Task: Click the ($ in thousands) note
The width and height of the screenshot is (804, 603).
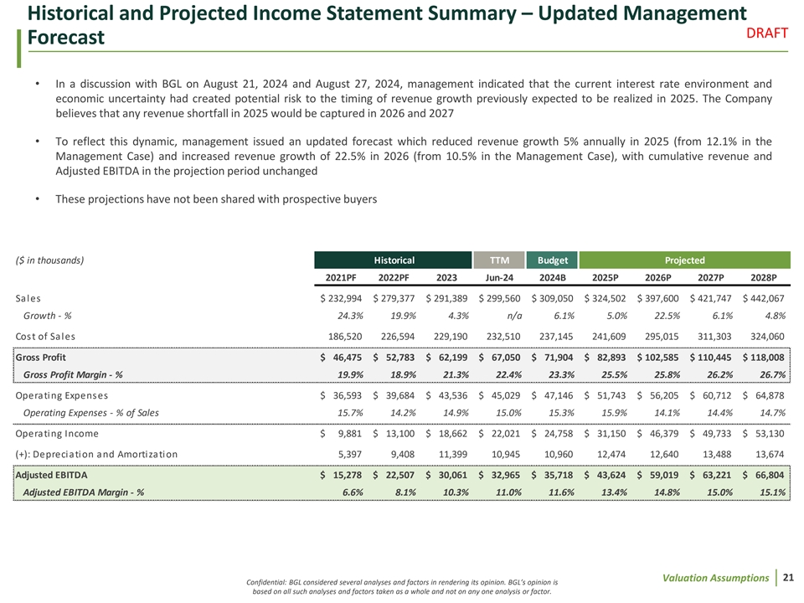Action: coord(49,260)
